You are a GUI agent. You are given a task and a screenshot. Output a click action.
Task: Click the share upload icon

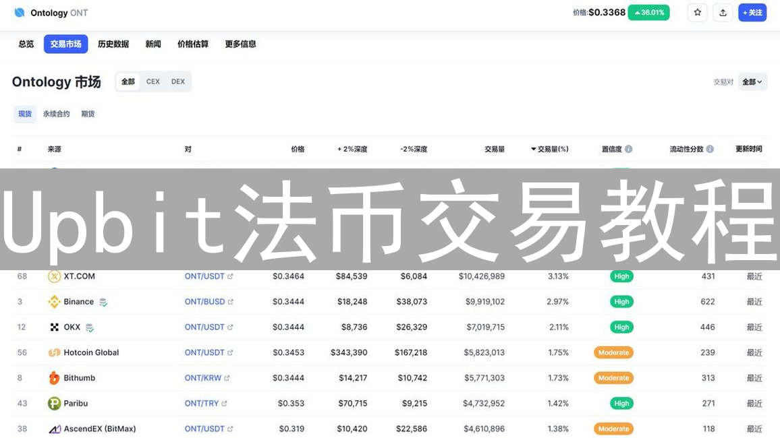[723, 12]
